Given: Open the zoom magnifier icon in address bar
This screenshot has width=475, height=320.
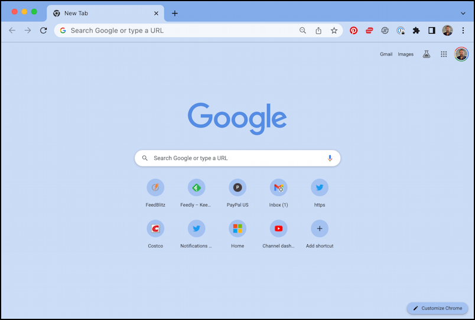Looking at the screenshot, I should [x=302, y=30].
